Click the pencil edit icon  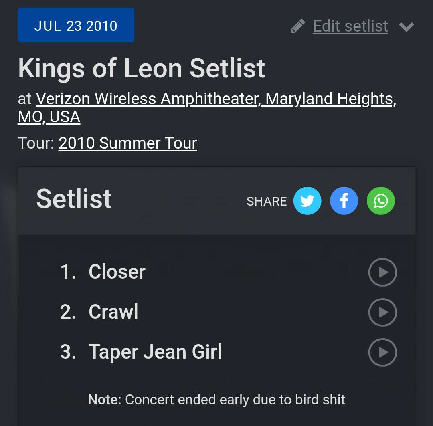[297, 26]
